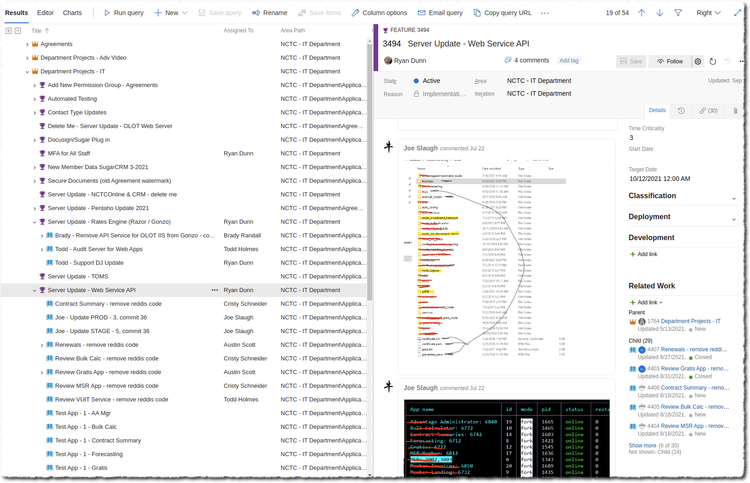
Task: Open work item settings gear
Action: pos(698,62)
